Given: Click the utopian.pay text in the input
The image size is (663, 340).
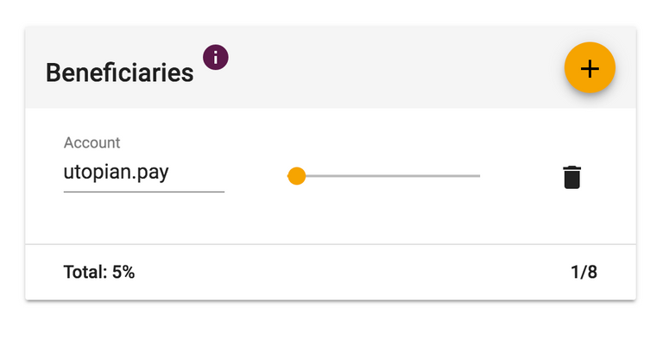Looking at the screenshot, I should coord(117,173).
